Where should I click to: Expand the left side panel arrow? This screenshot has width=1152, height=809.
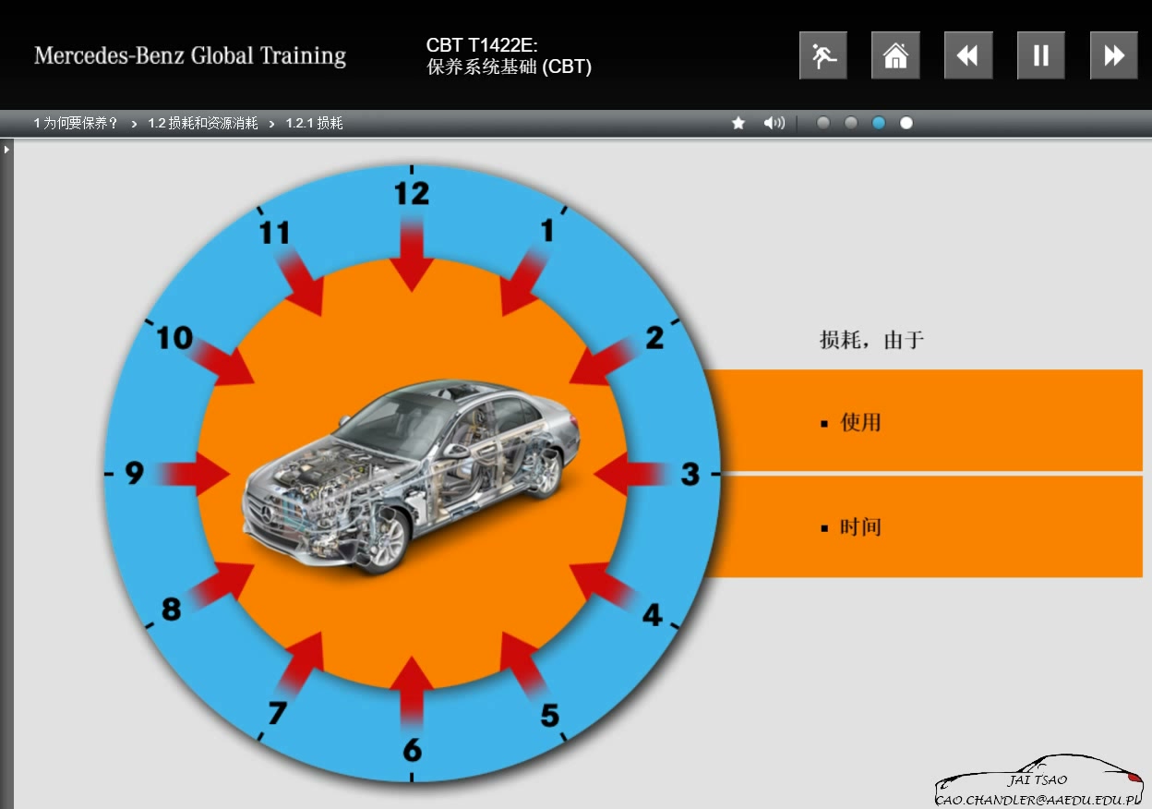point(6,149)
